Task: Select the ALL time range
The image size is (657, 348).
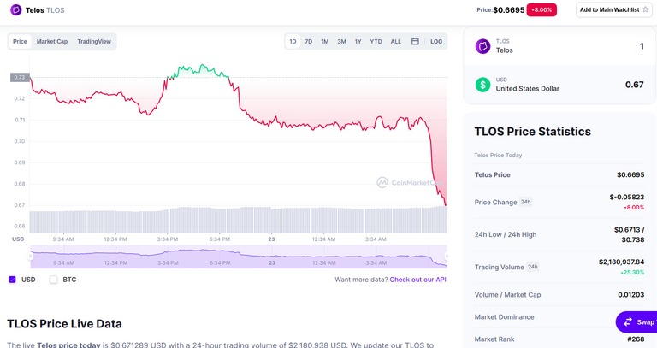Action: (396, 41)
